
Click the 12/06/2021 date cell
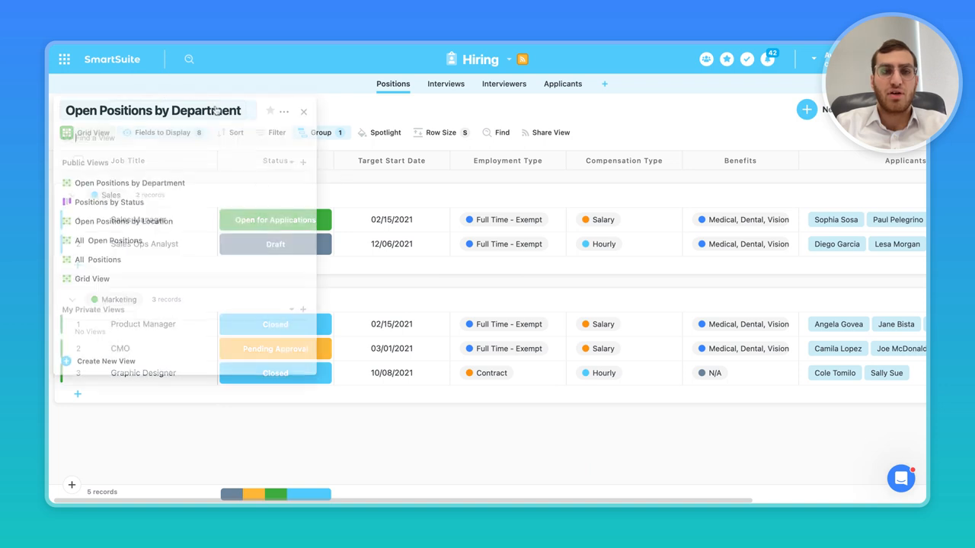(x=392, y=244)
